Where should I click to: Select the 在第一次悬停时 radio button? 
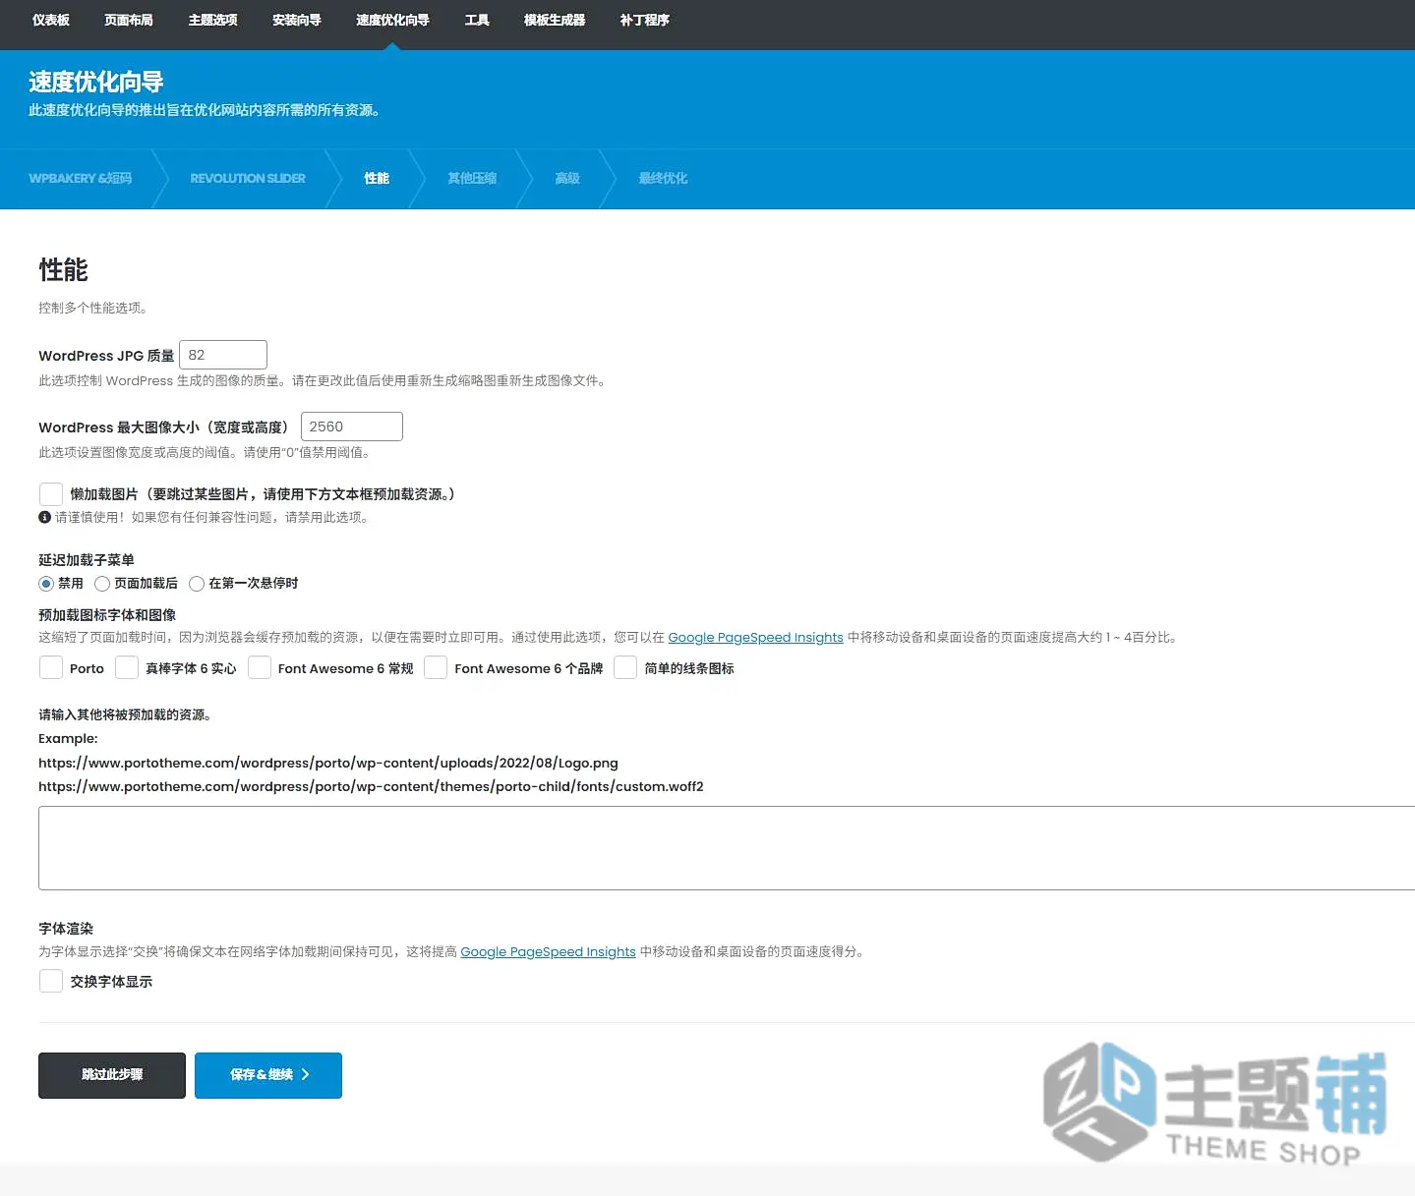click(197, 584)
